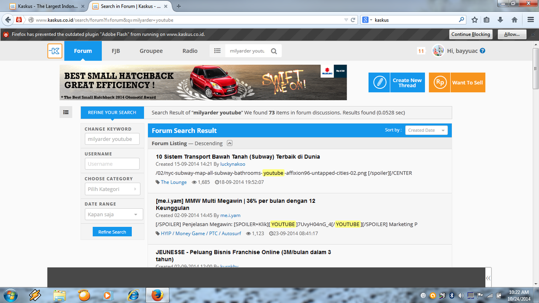Visit the luckynakoo user profile link
Screen dimensions: 539x303
tap(232, 164)
